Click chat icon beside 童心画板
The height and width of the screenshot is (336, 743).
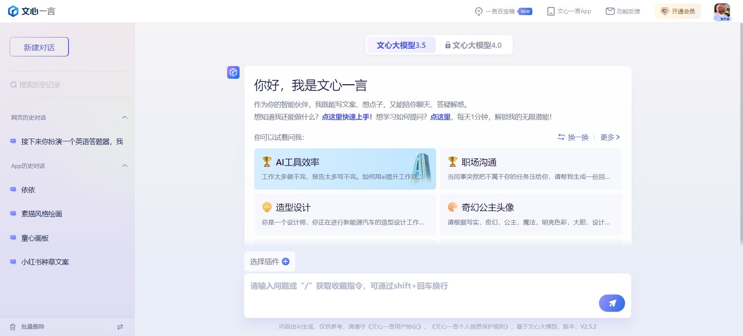click(13, 238)
